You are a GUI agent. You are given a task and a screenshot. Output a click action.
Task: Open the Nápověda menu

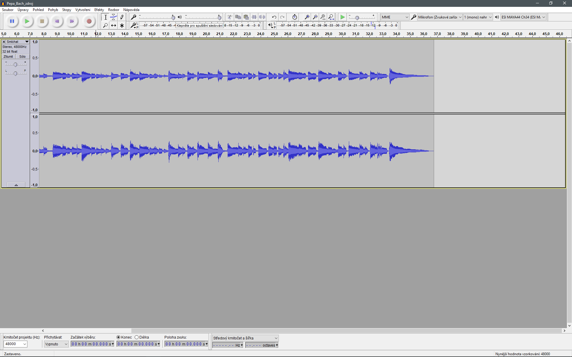click(x=131, y=10)
